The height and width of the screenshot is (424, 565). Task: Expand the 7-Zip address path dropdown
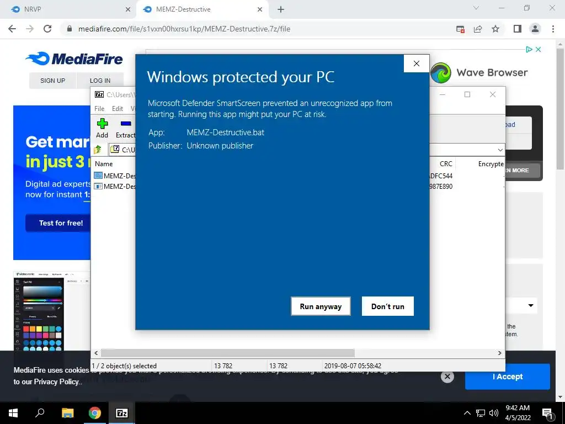[x=500, y=150]
